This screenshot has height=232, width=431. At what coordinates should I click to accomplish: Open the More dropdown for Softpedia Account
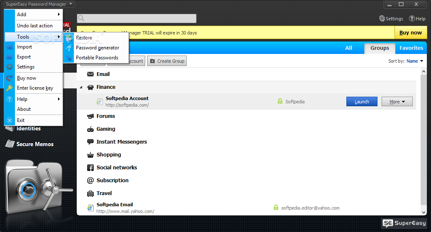click(397, 102)
